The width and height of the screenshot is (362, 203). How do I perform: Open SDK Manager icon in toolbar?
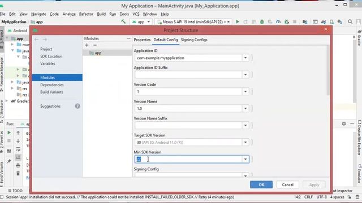pyautogui.click(x=339, y=21)
